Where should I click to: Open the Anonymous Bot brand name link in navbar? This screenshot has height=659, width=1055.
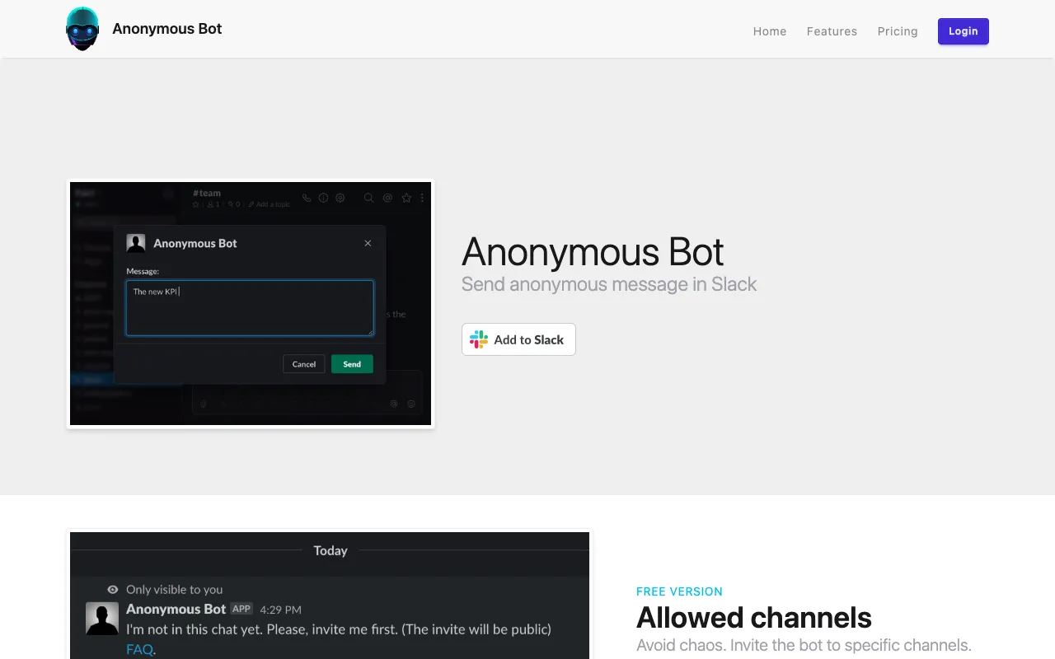pos(167,29)
